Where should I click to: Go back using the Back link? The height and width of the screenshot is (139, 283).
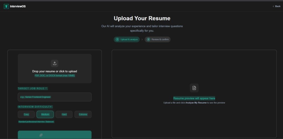click(276, 6)
